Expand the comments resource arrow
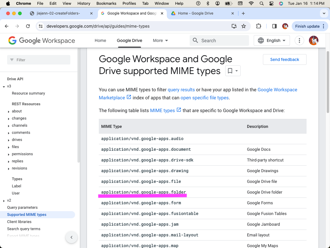The height and width of the screenshot is (248, 330). (9, 133)
